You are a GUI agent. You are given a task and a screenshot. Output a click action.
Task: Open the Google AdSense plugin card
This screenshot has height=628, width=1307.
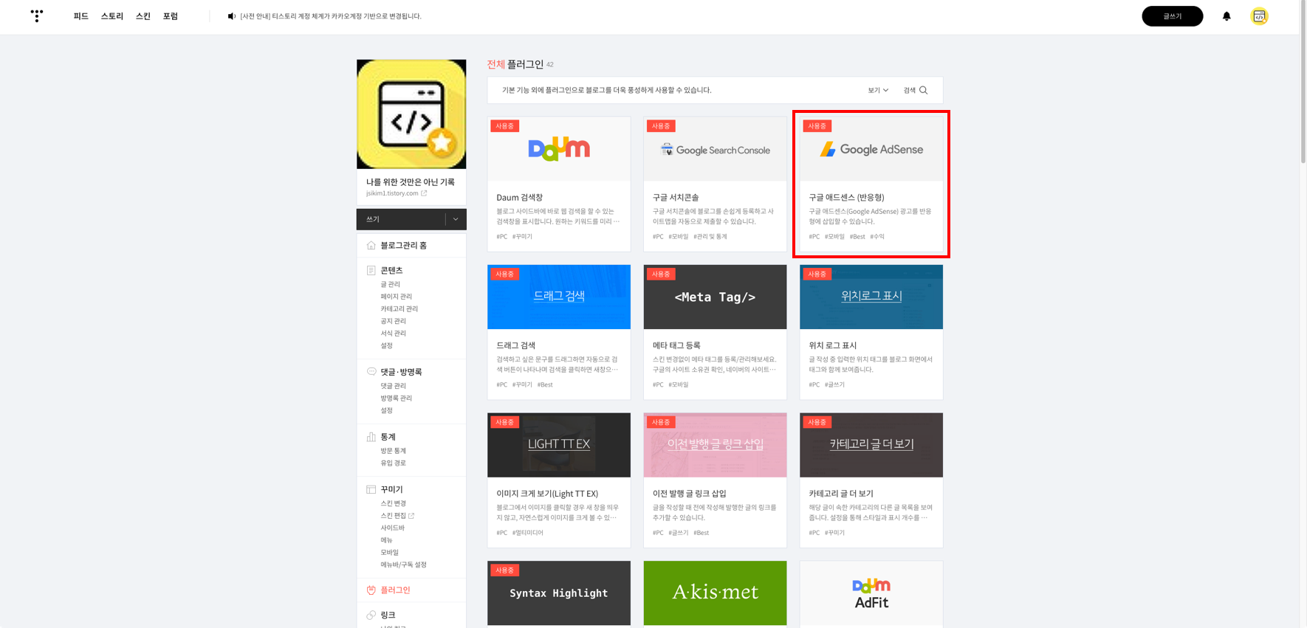pos(871,184)
